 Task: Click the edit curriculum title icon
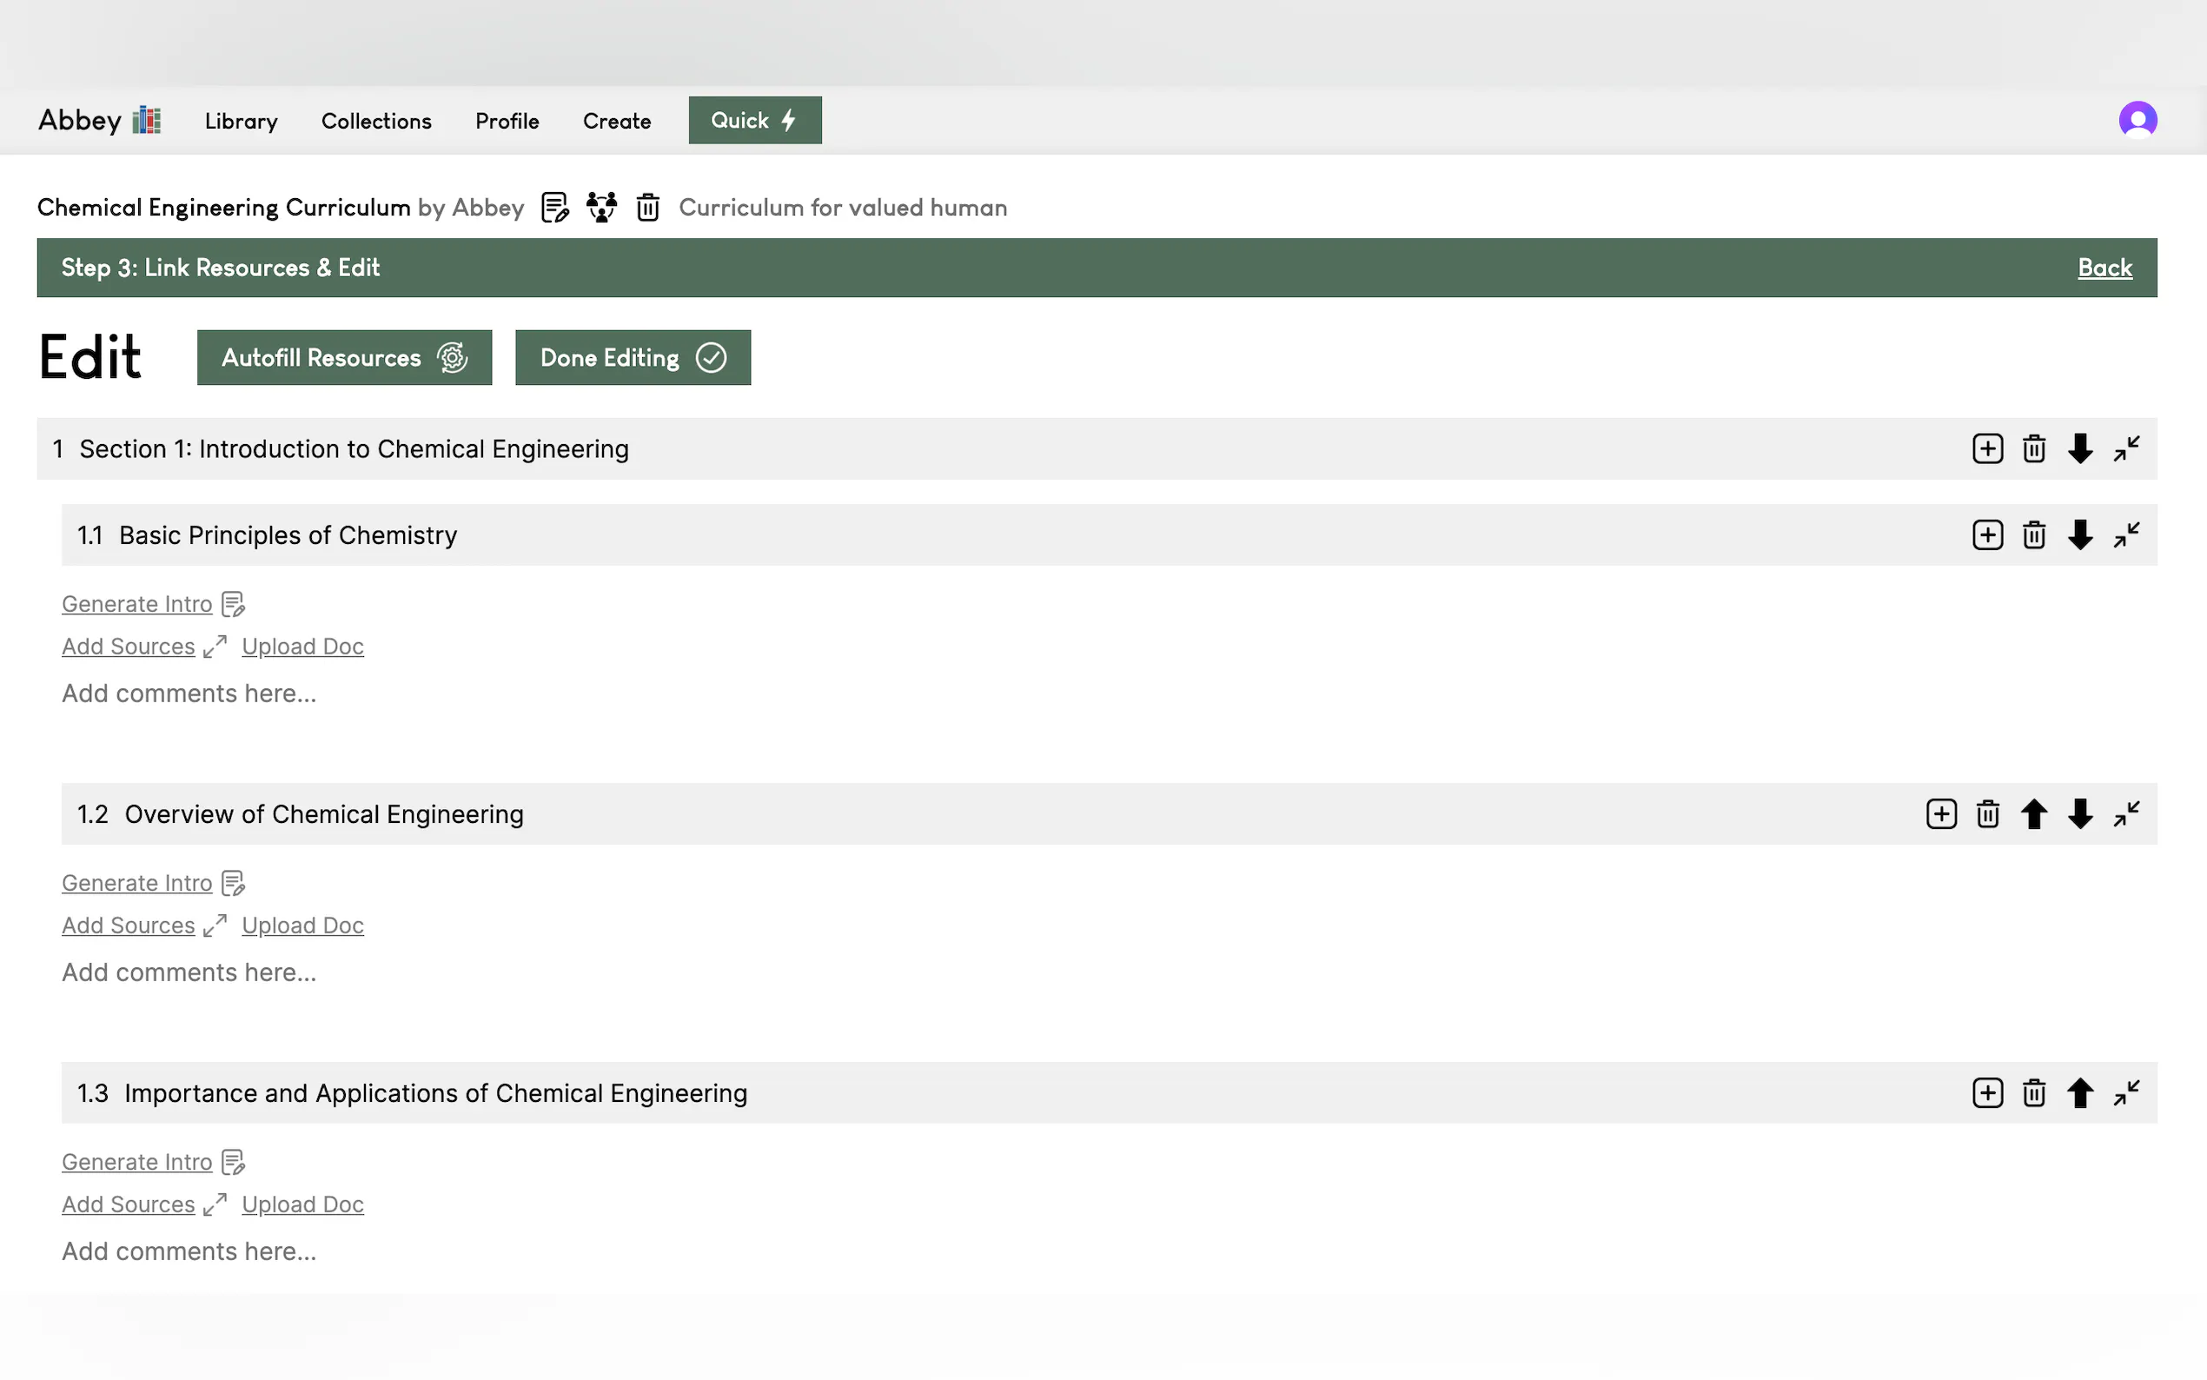pyautogui.click(x=554, y=207)
